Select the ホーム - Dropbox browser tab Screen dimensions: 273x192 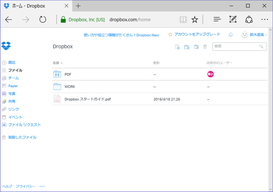click(x=36, y=6)
